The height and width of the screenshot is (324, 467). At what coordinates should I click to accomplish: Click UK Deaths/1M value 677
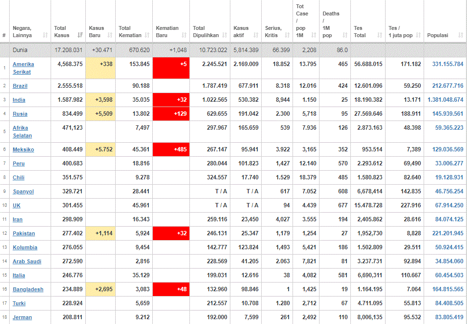[x=343, y=205]
